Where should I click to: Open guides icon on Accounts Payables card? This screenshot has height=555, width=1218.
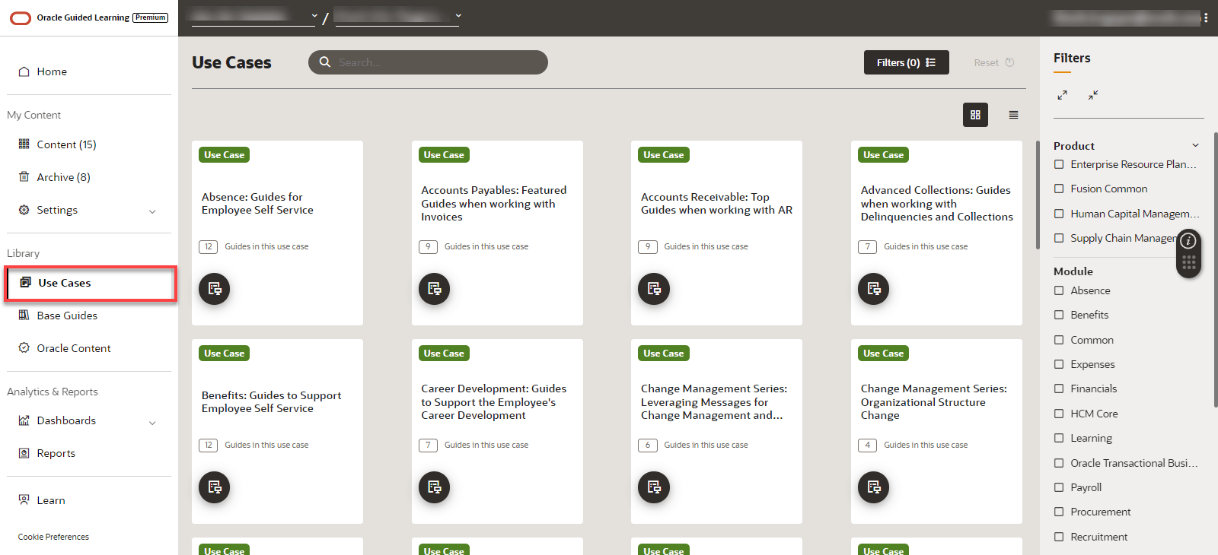(435, 289)
